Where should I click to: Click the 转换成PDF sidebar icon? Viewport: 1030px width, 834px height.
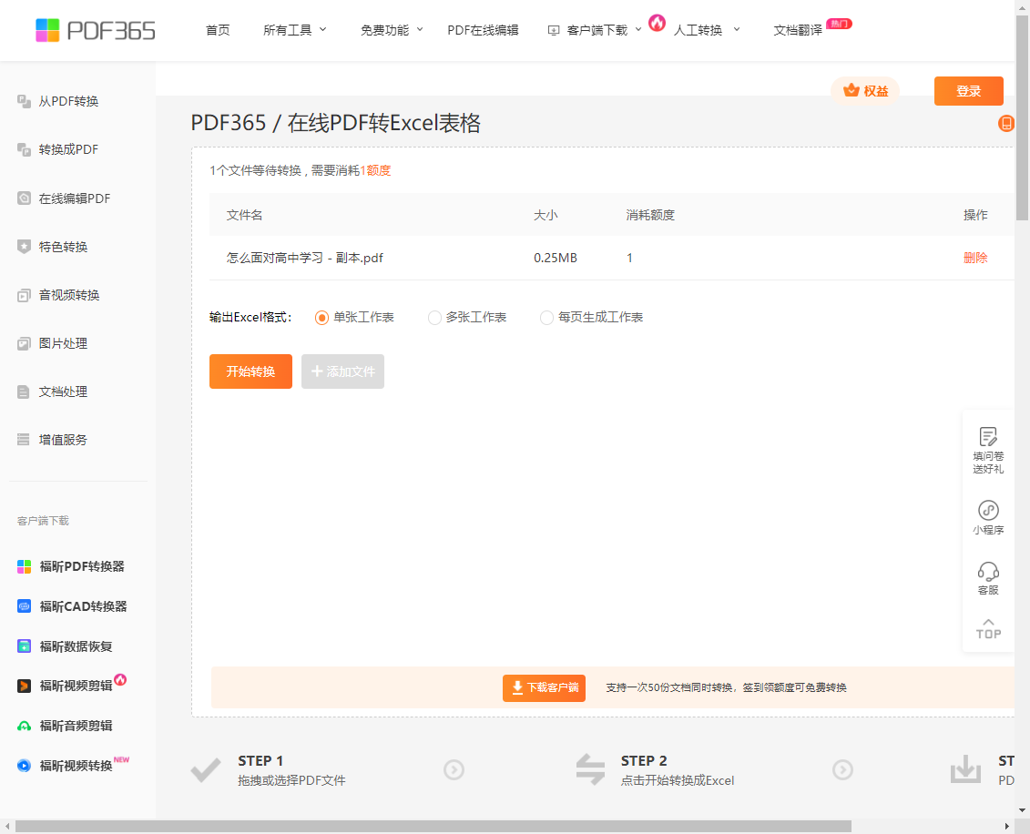(25, 149)
